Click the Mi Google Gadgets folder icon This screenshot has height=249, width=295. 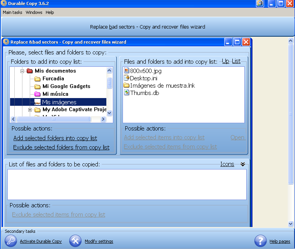(x=38, y=86)
